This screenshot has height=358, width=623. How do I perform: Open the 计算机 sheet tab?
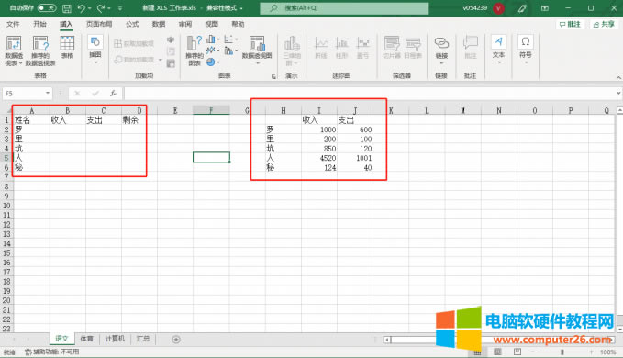[x=115, y=339]
